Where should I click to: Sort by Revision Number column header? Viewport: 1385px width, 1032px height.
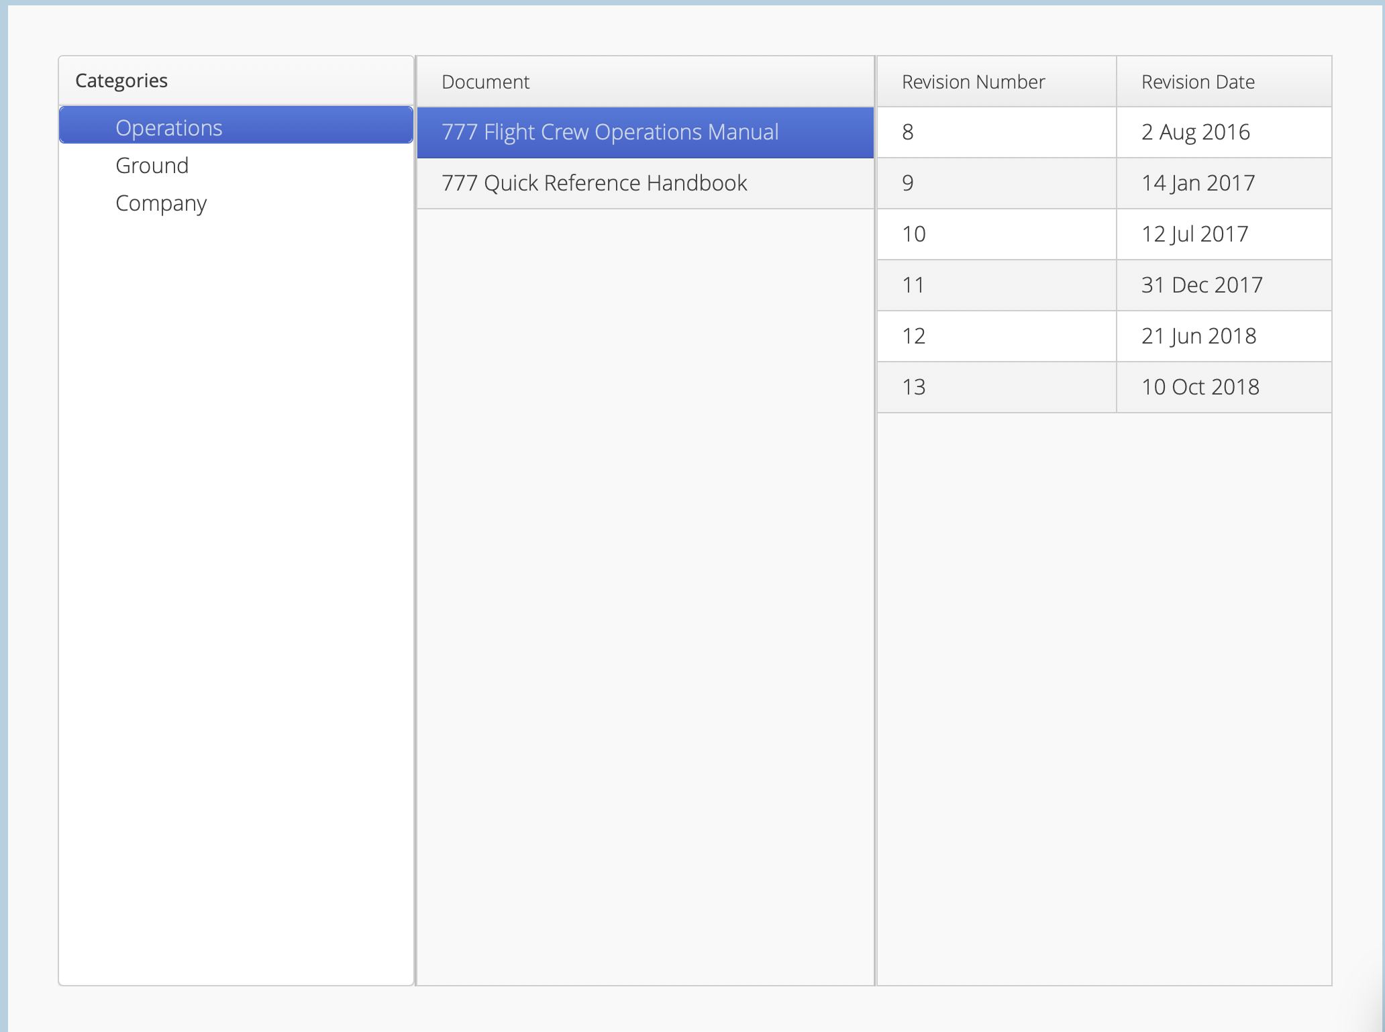click(973, 82)
